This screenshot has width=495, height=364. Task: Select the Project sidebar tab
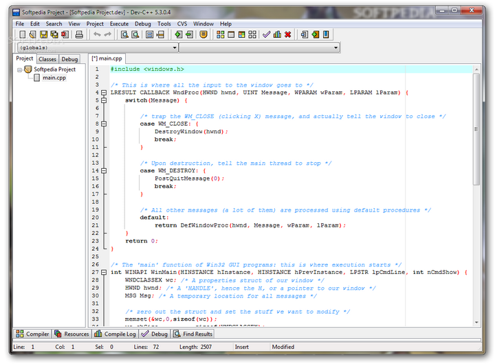[x=24, y=58]
